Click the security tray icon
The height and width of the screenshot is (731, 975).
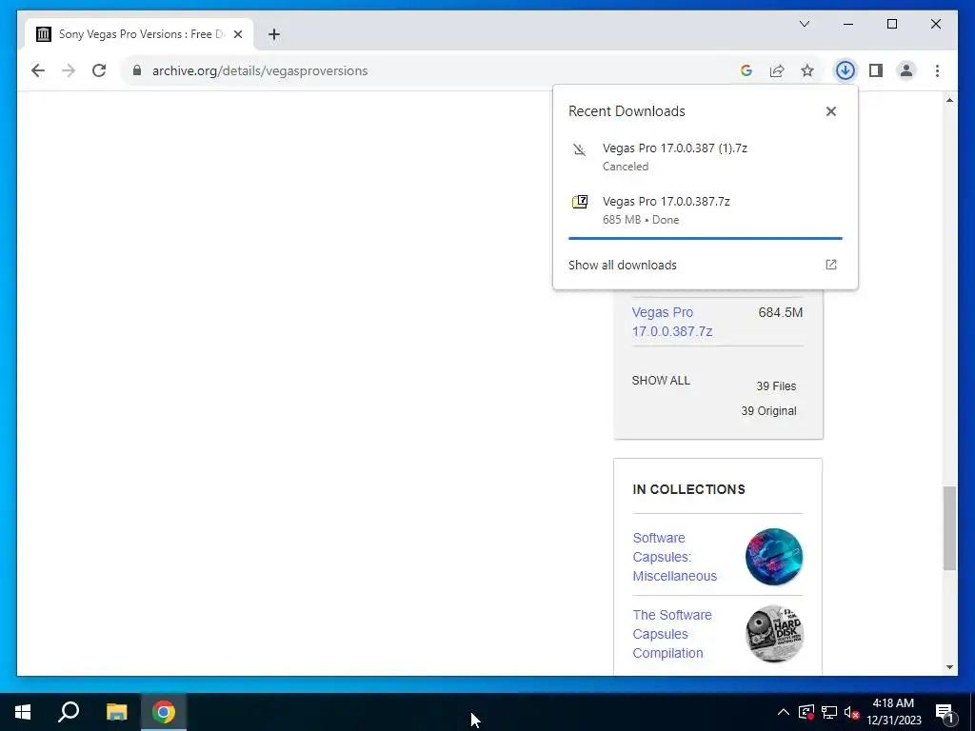point(806,712)
